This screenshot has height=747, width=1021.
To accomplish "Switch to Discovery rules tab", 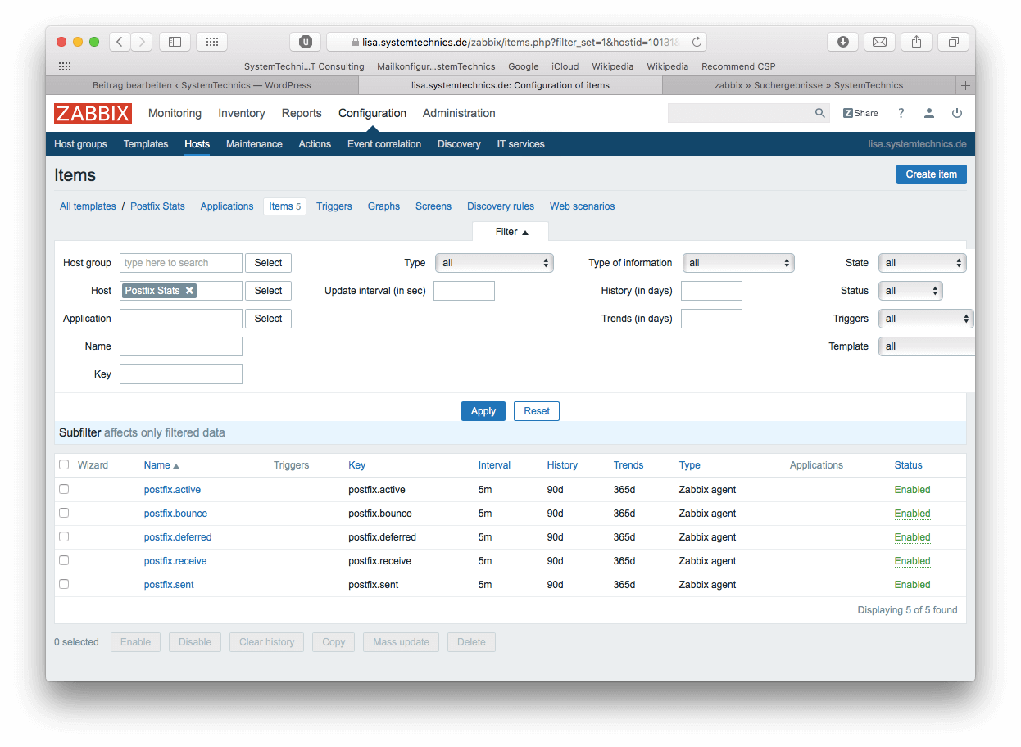I will coord(501,206).
